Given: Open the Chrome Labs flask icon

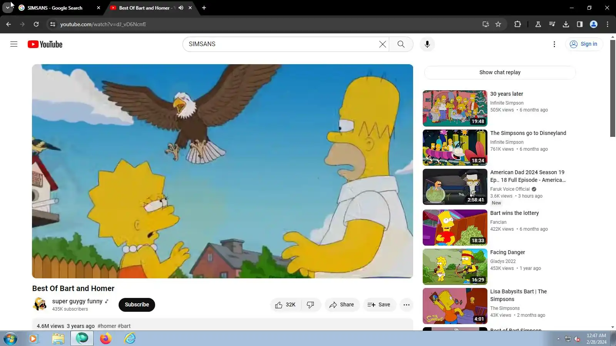Looking at the screenshot, I should 538,24.
